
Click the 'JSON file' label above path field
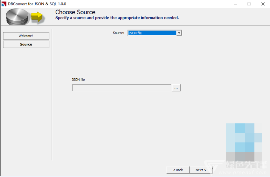(x=78, y=80)
